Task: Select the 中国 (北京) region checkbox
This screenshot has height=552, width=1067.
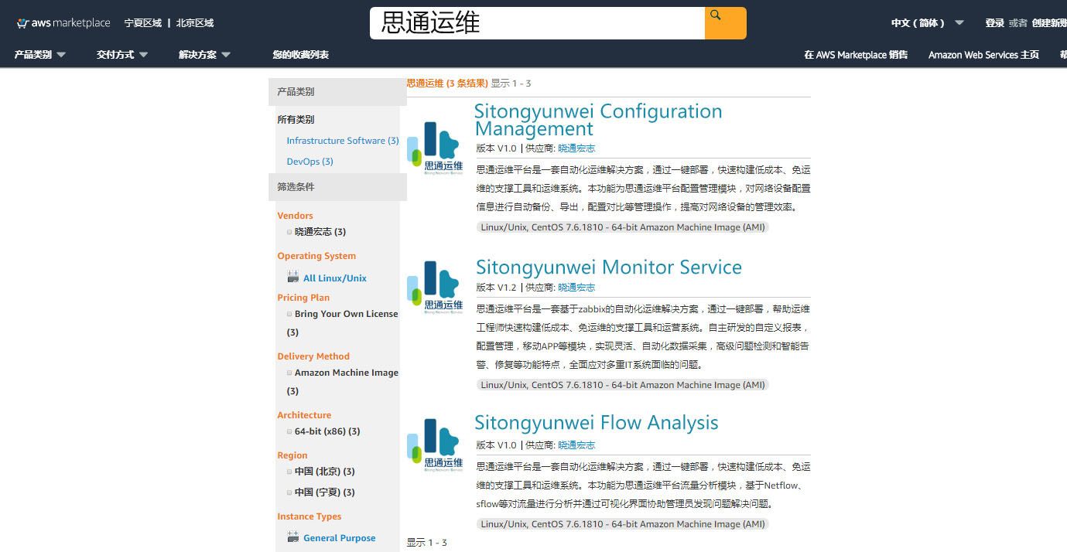Action: pyautogui.click(x=289, y=472)
